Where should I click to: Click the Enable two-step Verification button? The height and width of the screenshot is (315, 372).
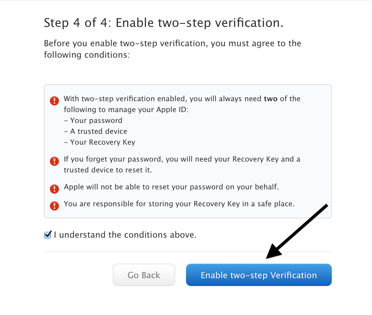tap(259, 275)
